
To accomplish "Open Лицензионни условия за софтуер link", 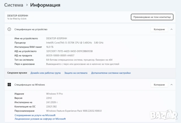I will click(x=40, y=119).
